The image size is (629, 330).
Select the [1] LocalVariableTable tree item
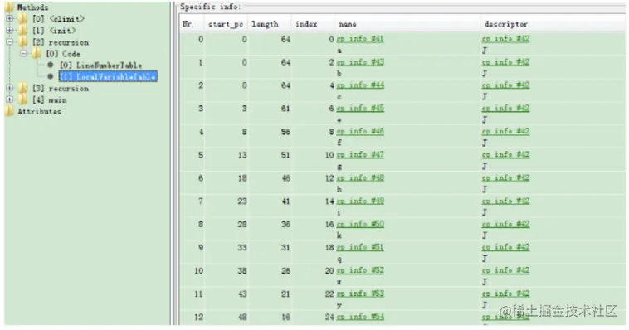click(x=109, y=76)
